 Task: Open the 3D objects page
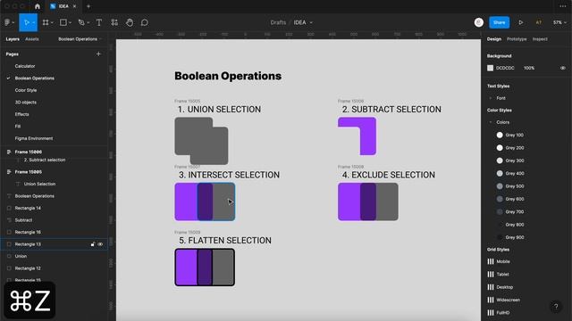click(25, 103)
